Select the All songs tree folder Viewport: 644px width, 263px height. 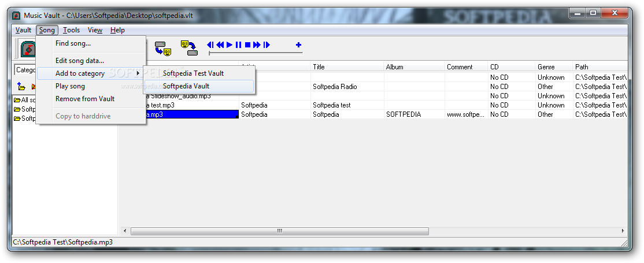click(x=25, y=100)
